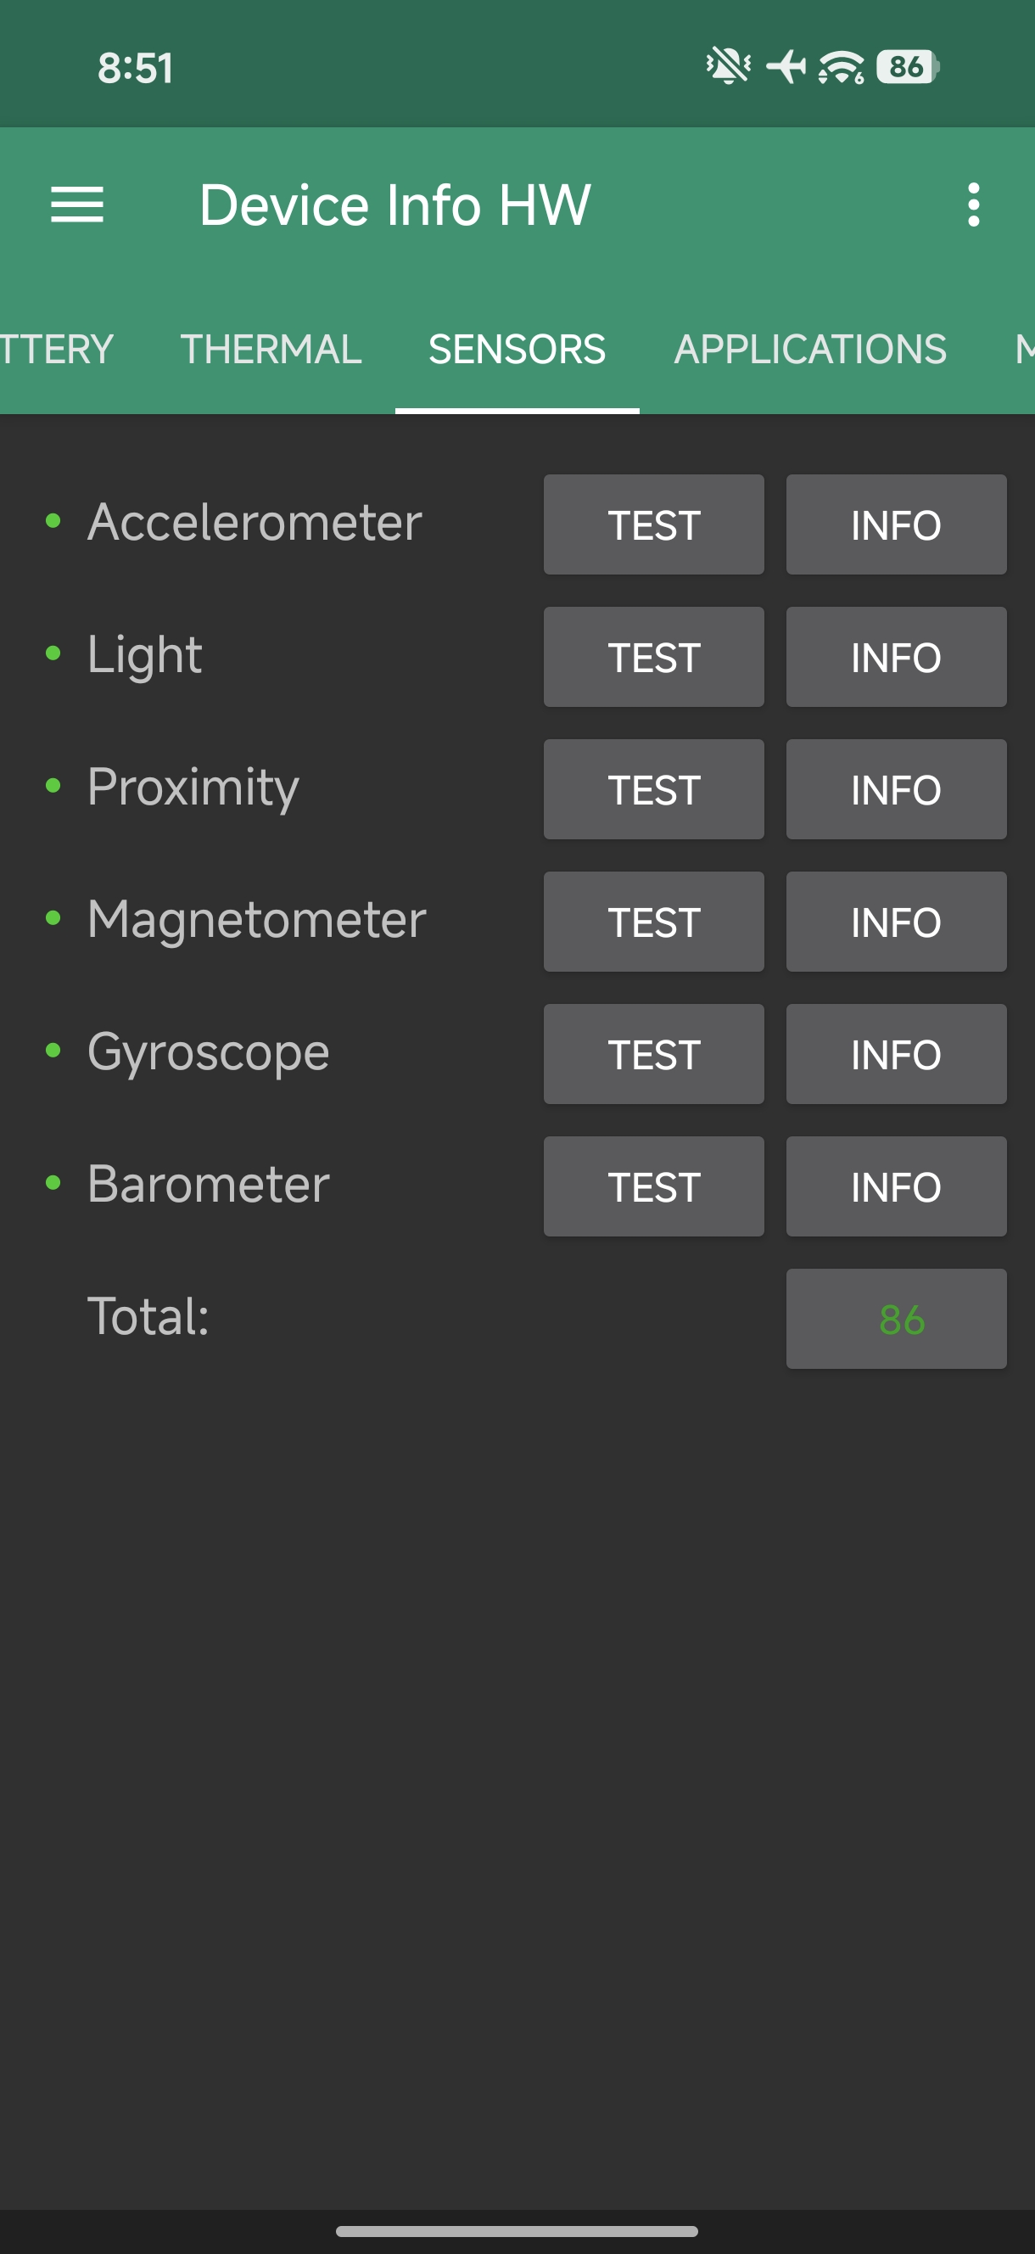Tap the Wi-Fi status icon
The image size is (1035, 2254).
coord(841,66)
